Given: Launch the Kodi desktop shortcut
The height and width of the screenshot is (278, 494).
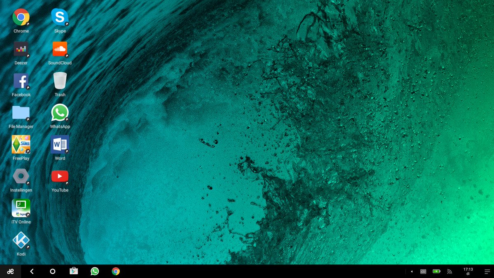Looking at the screenshot, I should pos(21,240).
